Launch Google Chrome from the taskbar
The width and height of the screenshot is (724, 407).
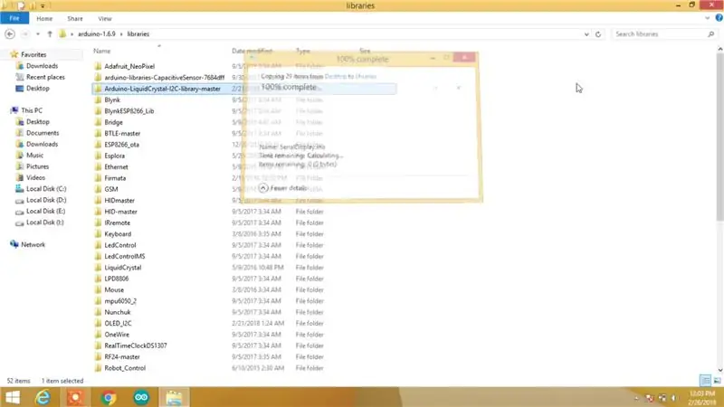[x=109, y=397]
